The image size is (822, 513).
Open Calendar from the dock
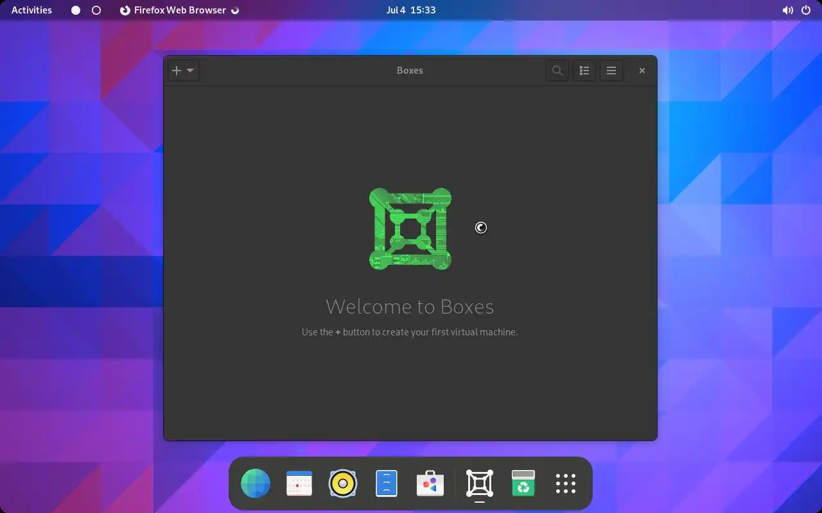[x=299, y=484]
